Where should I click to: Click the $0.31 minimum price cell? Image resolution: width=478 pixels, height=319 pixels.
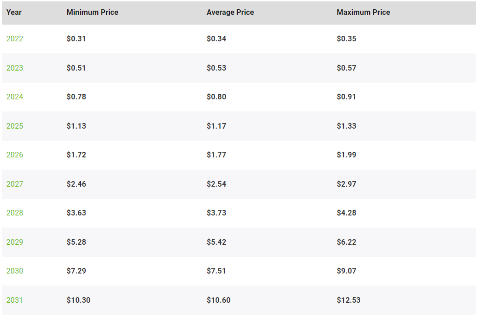[x=76, y=39]
